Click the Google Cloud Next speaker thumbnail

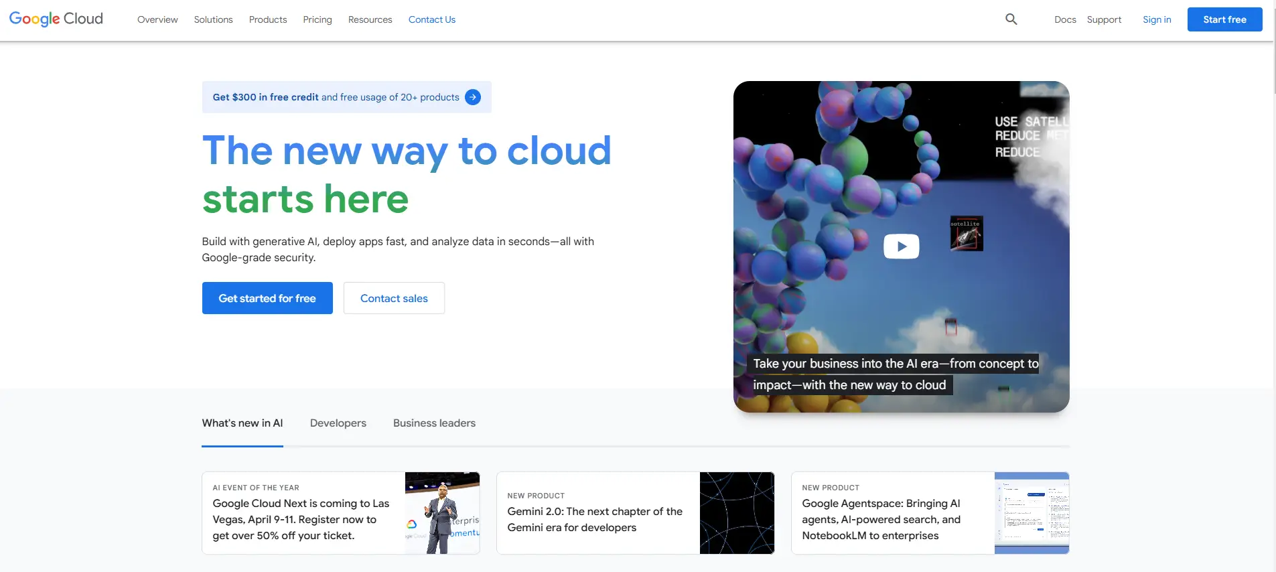tap(442, 513)
